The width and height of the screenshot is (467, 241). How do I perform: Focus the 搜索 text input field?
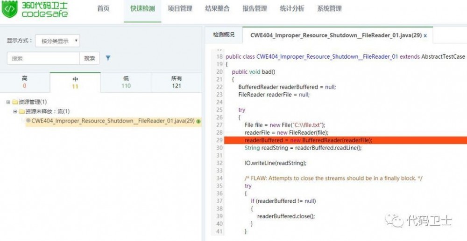[43, 58]
